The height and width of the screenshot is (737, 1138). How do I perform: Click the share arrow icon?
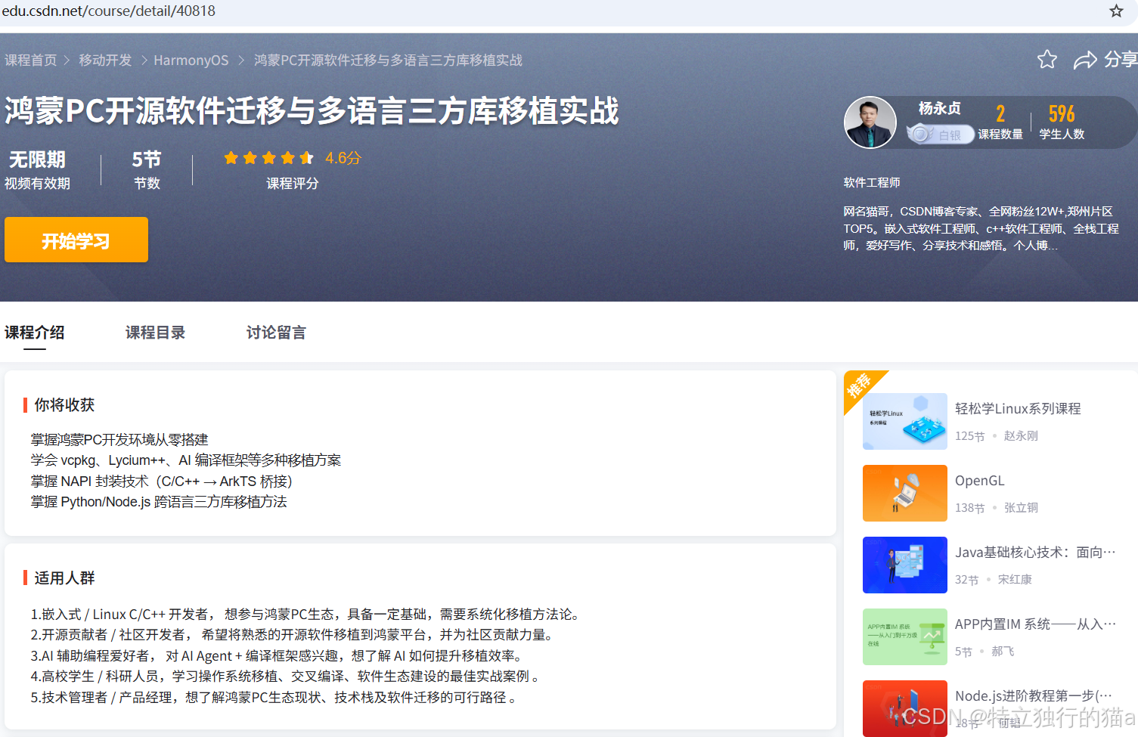click(x=1085, y=60)
